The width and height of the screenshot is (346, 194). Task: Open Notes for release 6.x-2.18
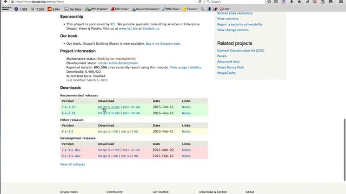pyautogui.click(x=186, y=113)
